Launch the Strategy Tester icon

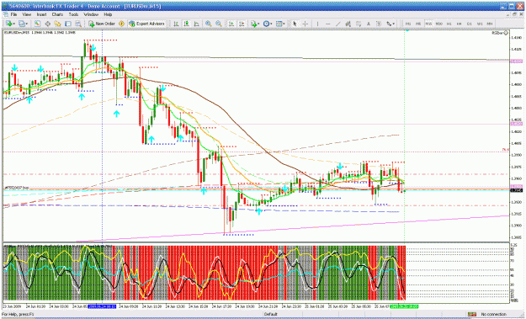[x=78, y=24]
